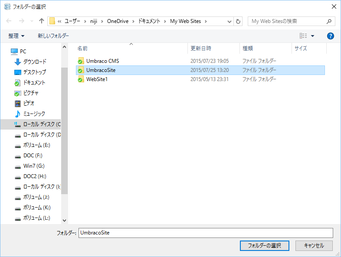This screenshot has height=257, width=341.
Task: Open ピクチャ in navigation pane
Action: (x=26, y=93)
